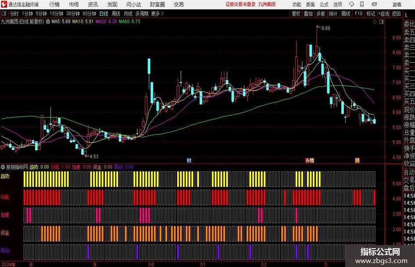The width and height of the screenshot is (415, 267).
Task: Click the 8.88 high price label
Action: (x=326, y=28)
